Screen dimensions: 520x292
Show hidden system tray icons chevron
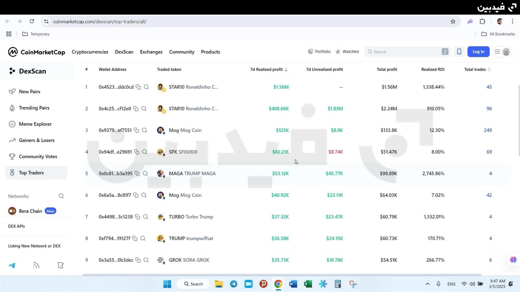[x=427, y=284]
